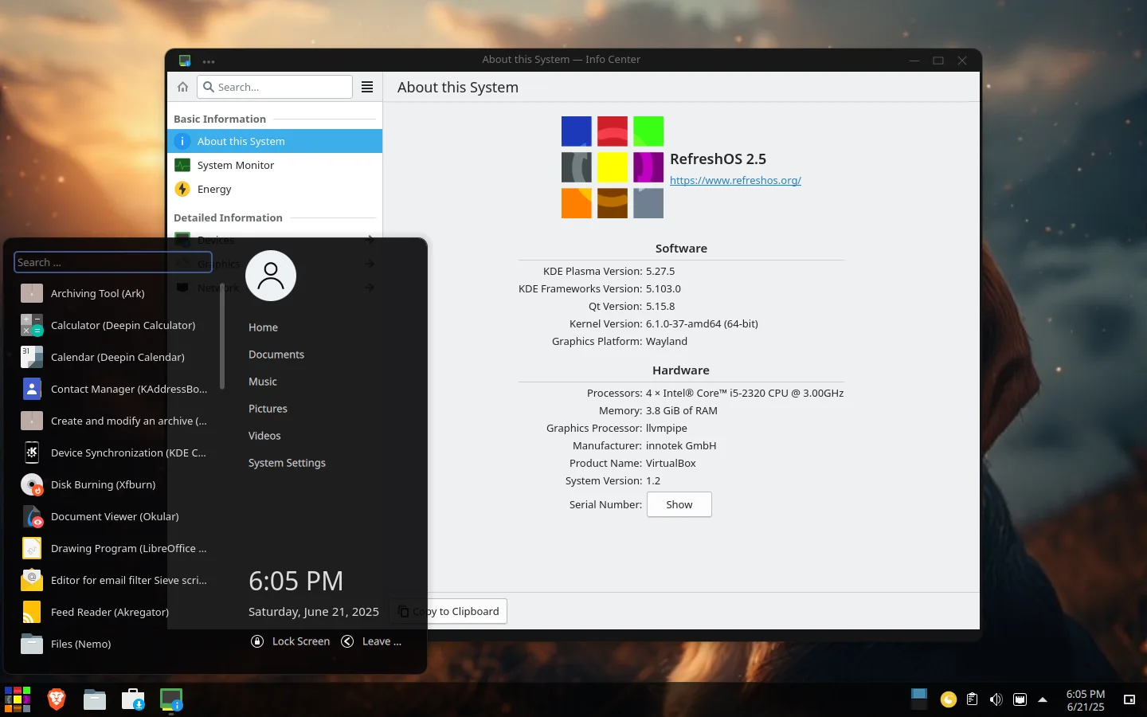Launch Drawing Program (LibreOffice Draw)
This screenshot has width=1147, height=717.
pos(113,548)
